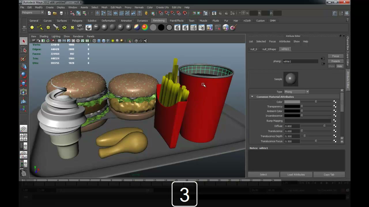Click the Select button at bottom

pos(263,175)
